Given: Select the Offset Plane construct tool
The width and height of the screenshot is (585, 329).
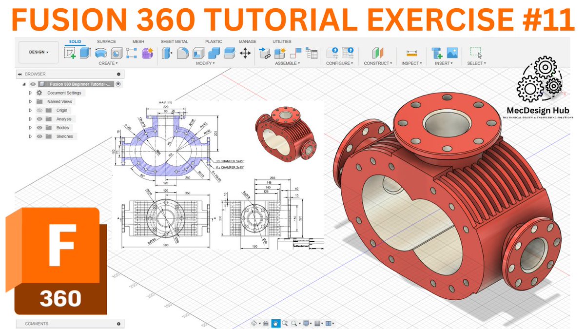Looking at the screenshot, I should [x=378, y=53].
